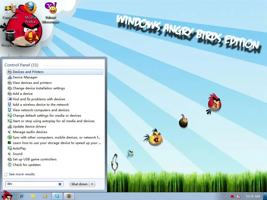Click the Sound speaker icon

tap(10, 154)
